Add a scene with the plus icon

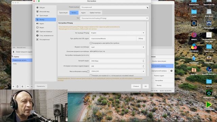[14, 86]
